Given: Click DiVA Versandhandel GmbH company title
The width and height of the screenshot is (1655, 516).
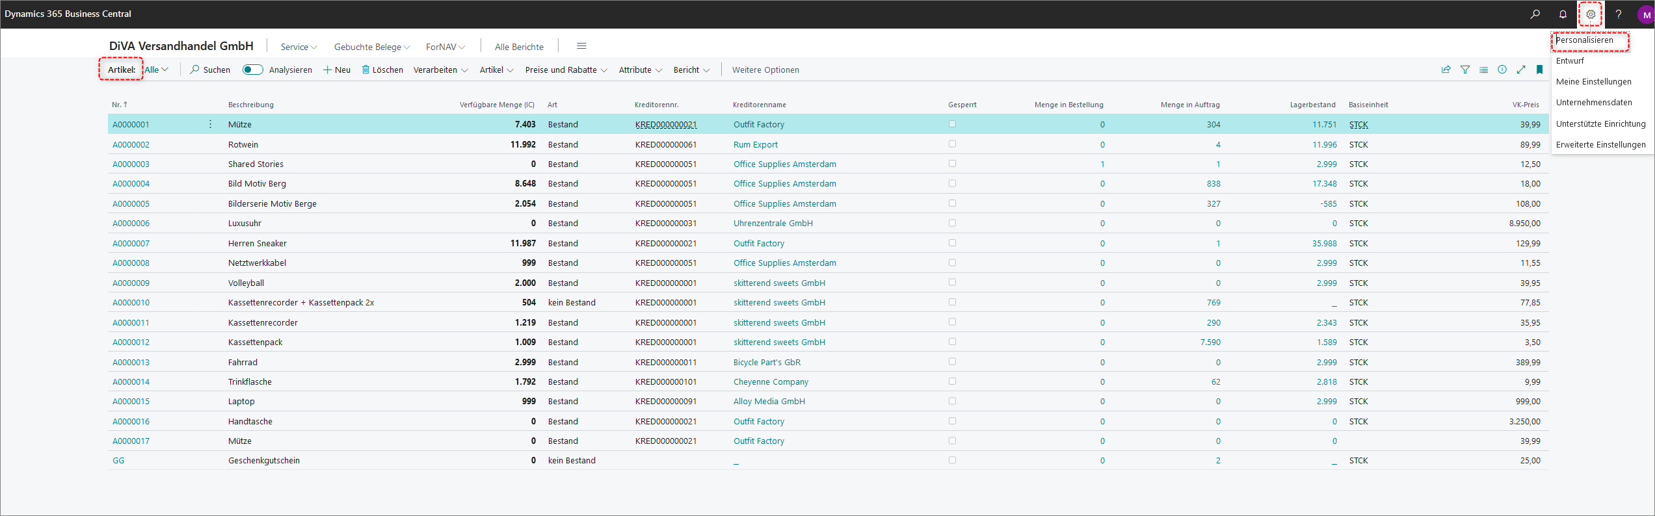Looking at the screenshot, I should [181, 46].
